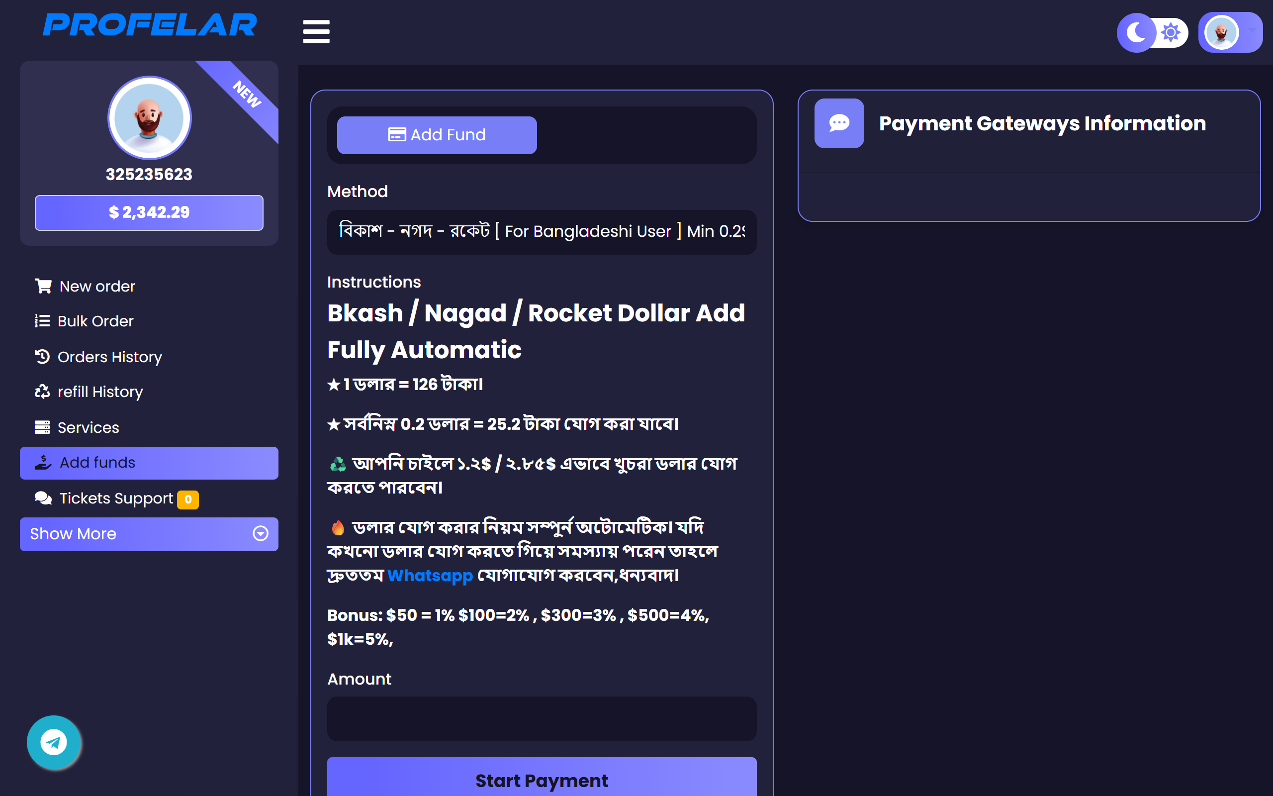This screenshot has width=1273, height=796.
Task: Click the Services server icon
Action: point(42,427)
